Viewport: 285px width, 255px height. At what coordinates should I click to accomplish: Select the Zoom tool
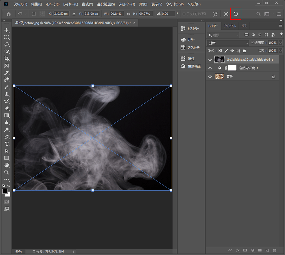6,172
